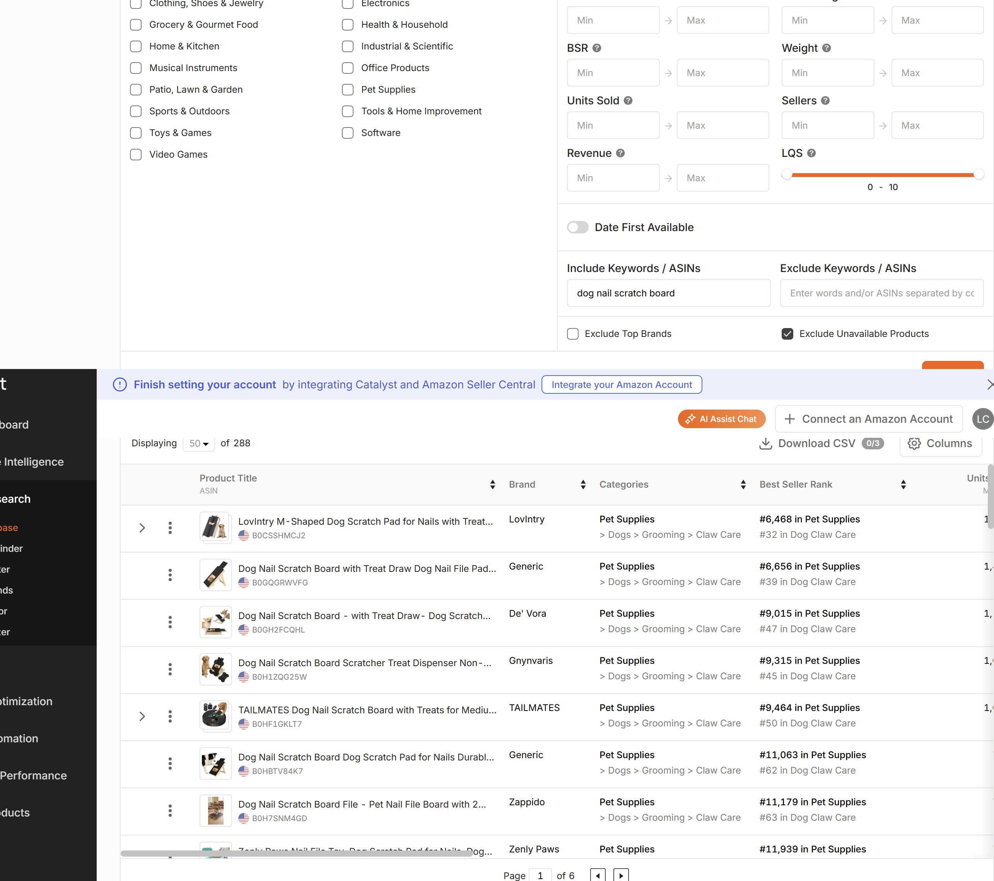Open the kebab menu for Zappido row
The width and height of the screenshot is (994, 881).
(170, 811)
